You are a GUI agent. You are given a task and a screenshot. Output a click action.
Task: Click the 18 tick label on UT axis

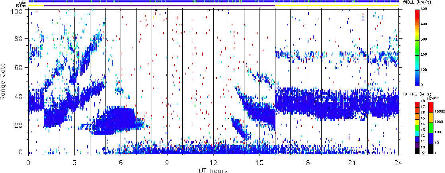click(x=306, y=163)
